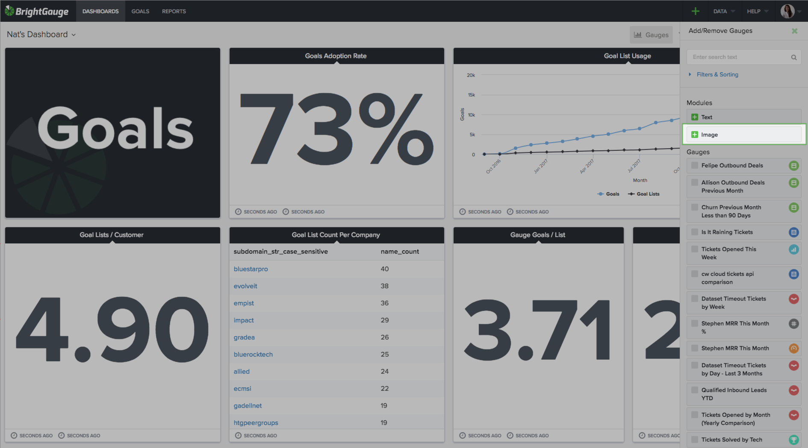
Task: Click the Dataset Timeout by Day line icon
Action: point(794,366)
